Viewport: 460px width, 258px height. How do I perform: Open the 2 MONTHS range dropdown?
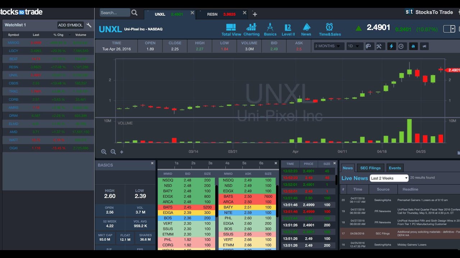click(329, 46)
